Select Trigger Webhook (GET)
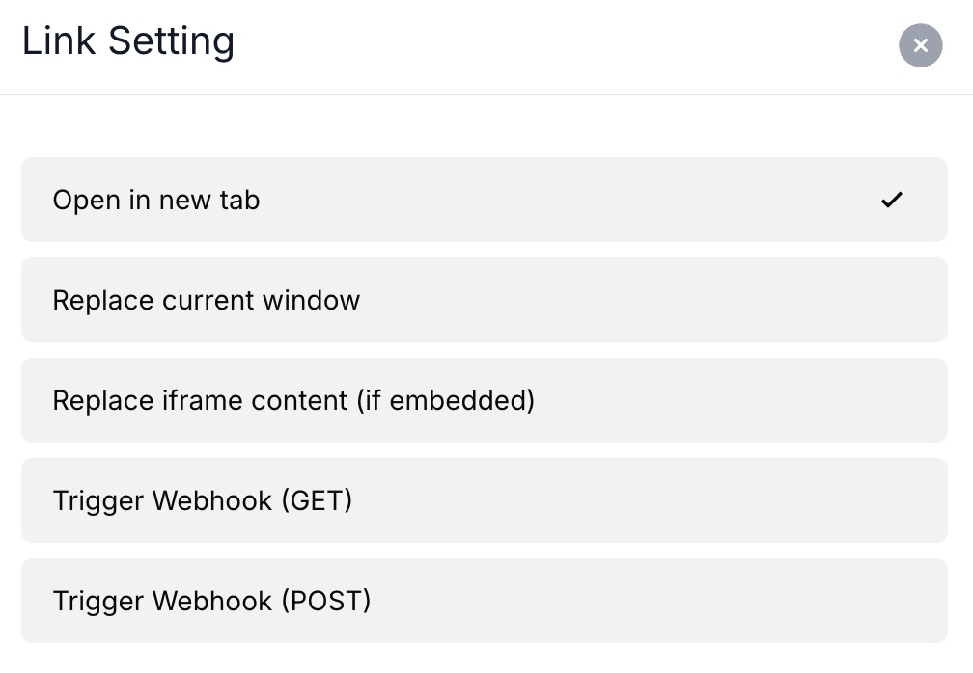This screenshot has height=673, width=973. pyautogui.click(x=484, y=500)
